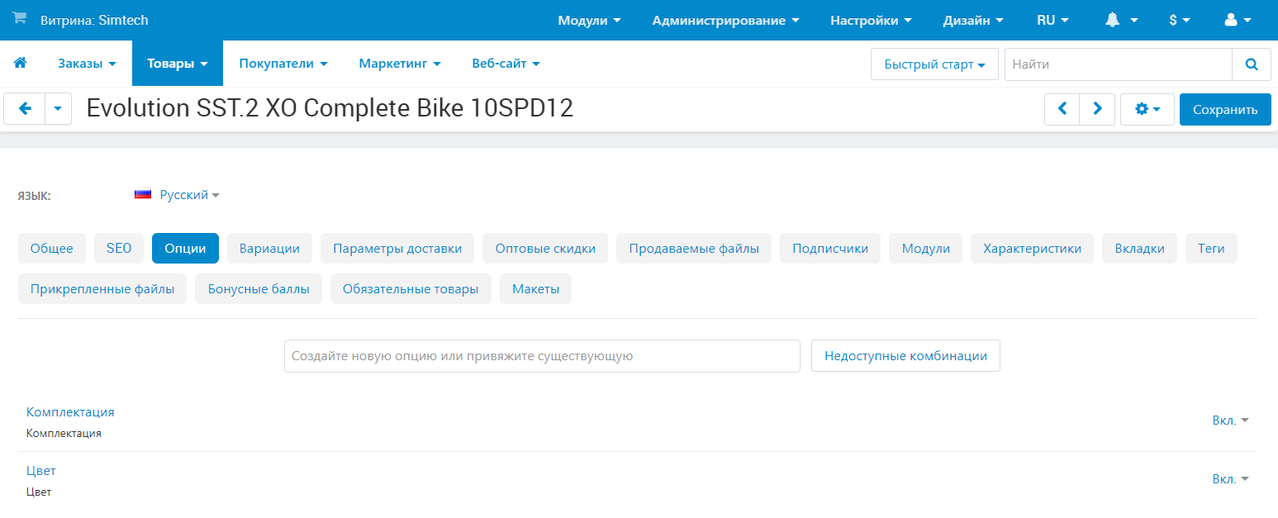The image size is (1278, 518).
Task: Click the back arrow button
Action: tap(25, 109)
